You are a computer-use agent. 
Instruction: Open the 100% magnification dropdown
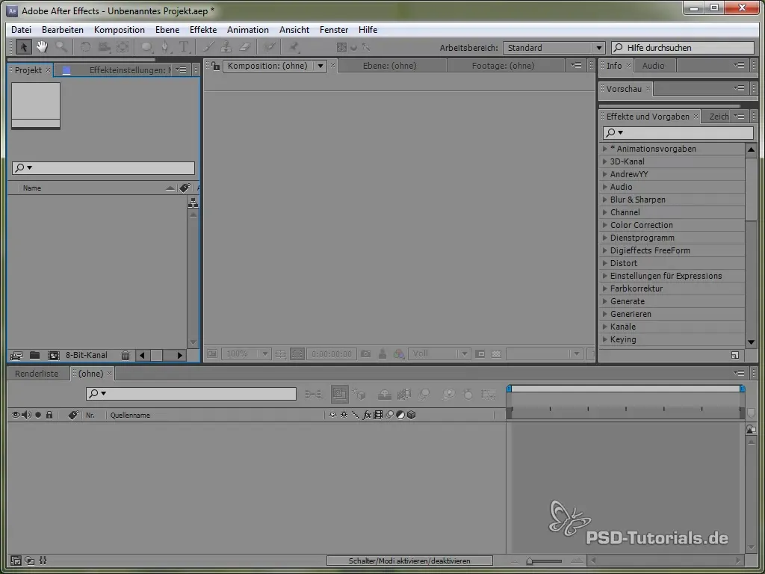pyautogui.click(x=246, y=354)
